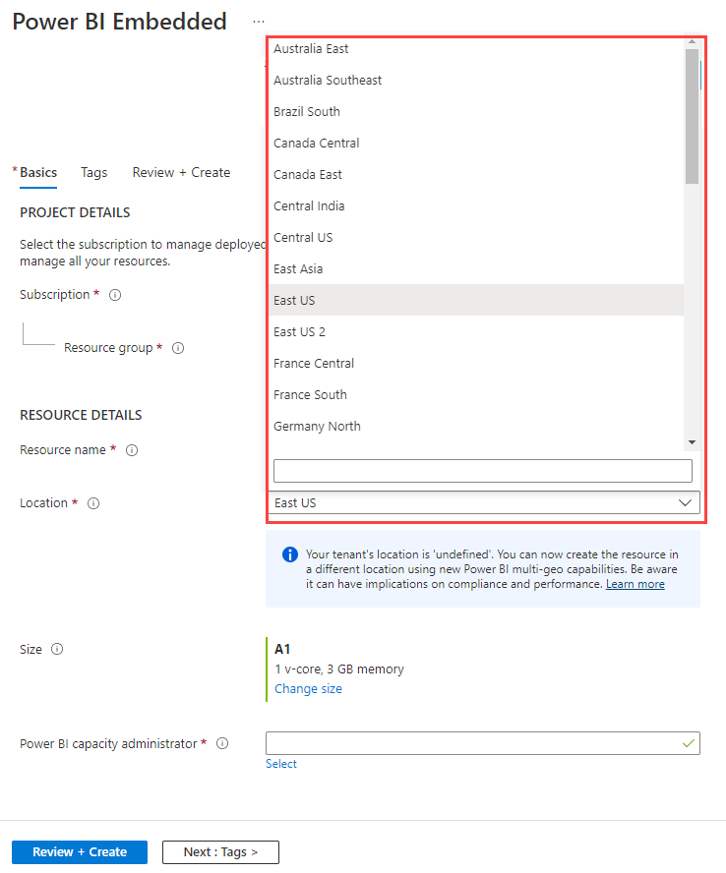Collapse the Location dropdown chevron

(x=686, y=502)
